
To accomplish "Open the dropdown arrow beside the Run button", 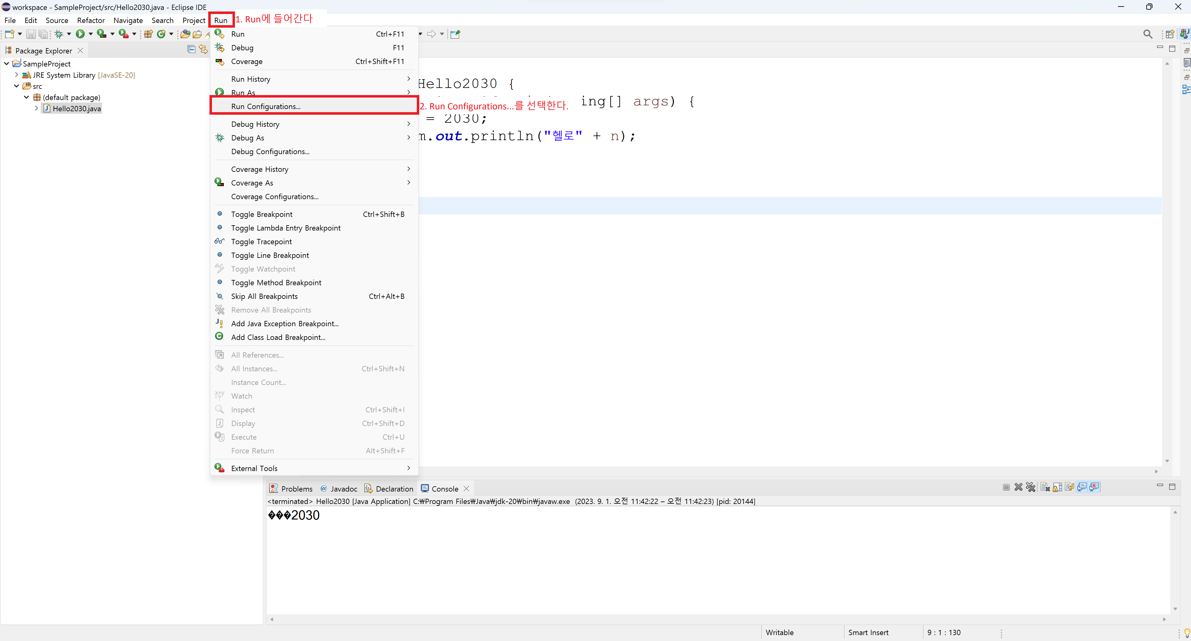I will (91, 34).
